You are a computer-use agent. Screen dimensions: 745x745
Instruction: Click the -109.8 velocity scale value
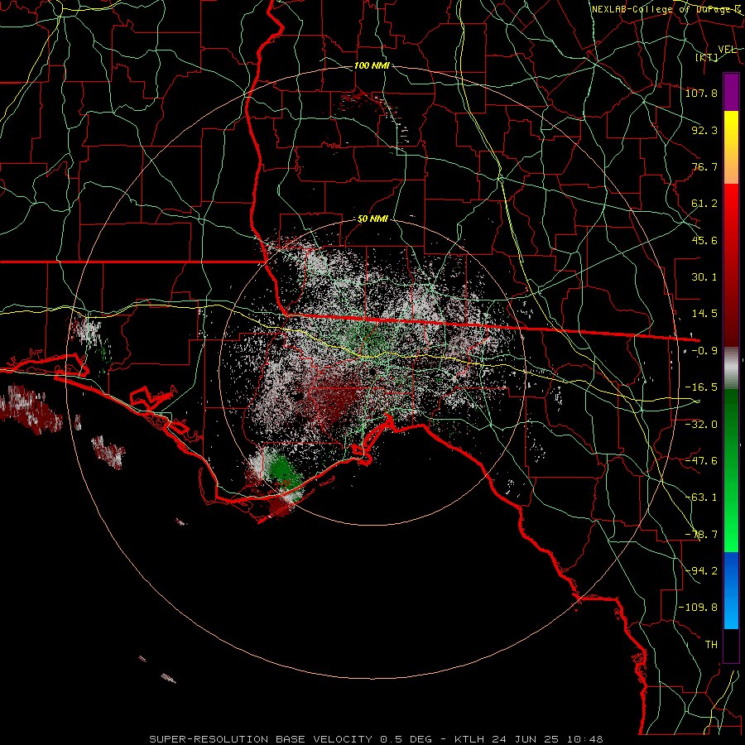point(698,608)
